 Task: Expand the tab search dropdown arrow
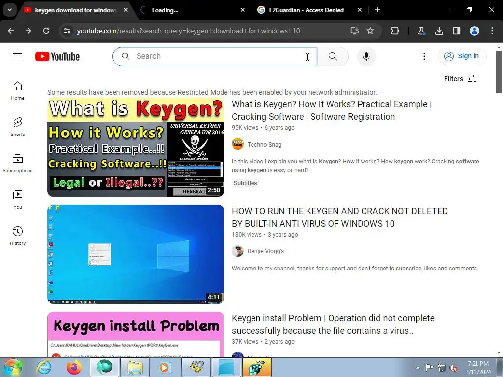pyautogui.click(x=10, y=10)
